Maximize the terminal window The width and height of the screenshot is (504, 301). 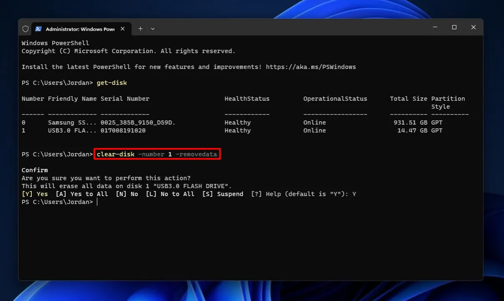point(454,27)
